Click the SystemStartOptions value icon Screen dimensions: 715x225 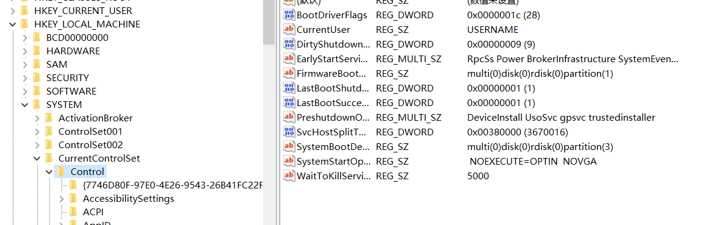click(289, 161)
